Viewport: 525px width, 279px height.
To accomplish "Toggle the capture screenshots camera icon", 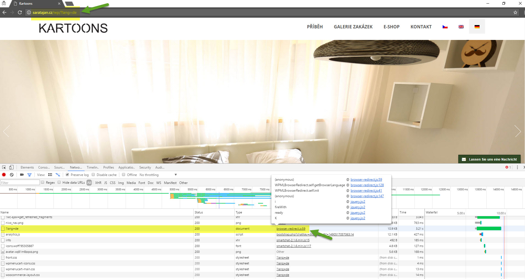I will point(22,175).
